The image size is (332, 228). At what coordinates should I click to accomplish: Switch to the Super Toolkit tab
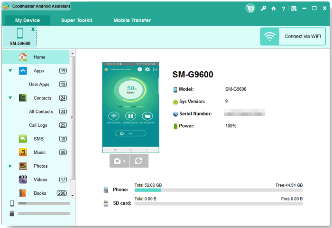pos(76,20)
